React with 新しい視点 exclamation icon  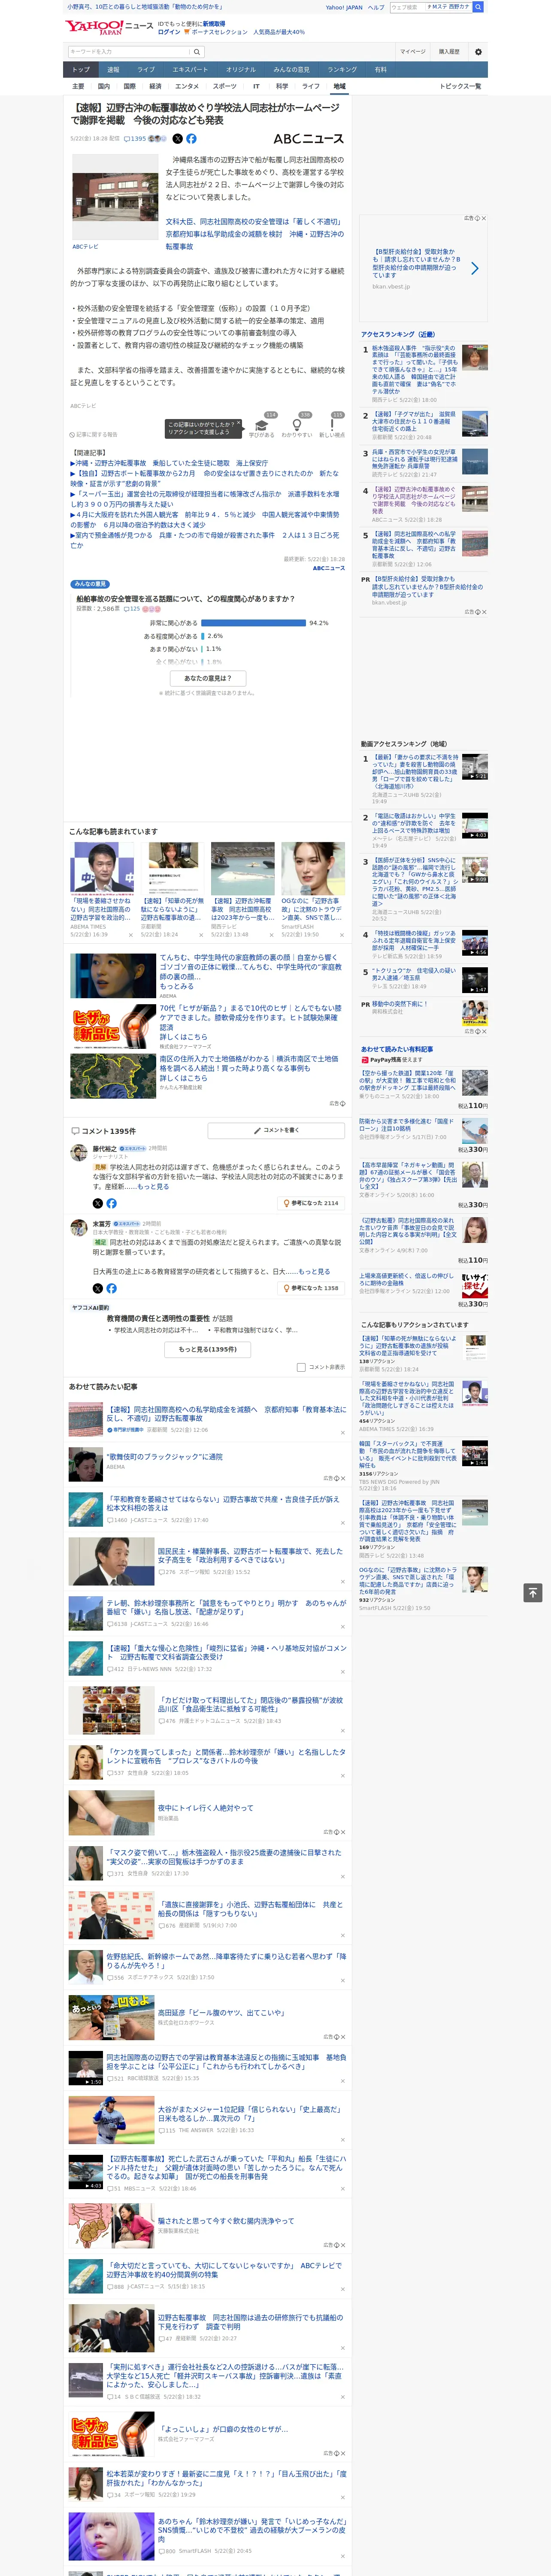coord(332,425)
